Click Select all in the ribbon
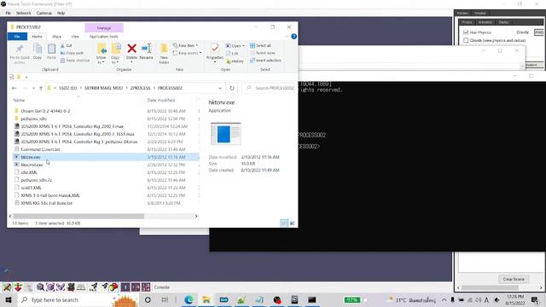The image size is (546, 307). pyautogui.click(x=260, y=45)
